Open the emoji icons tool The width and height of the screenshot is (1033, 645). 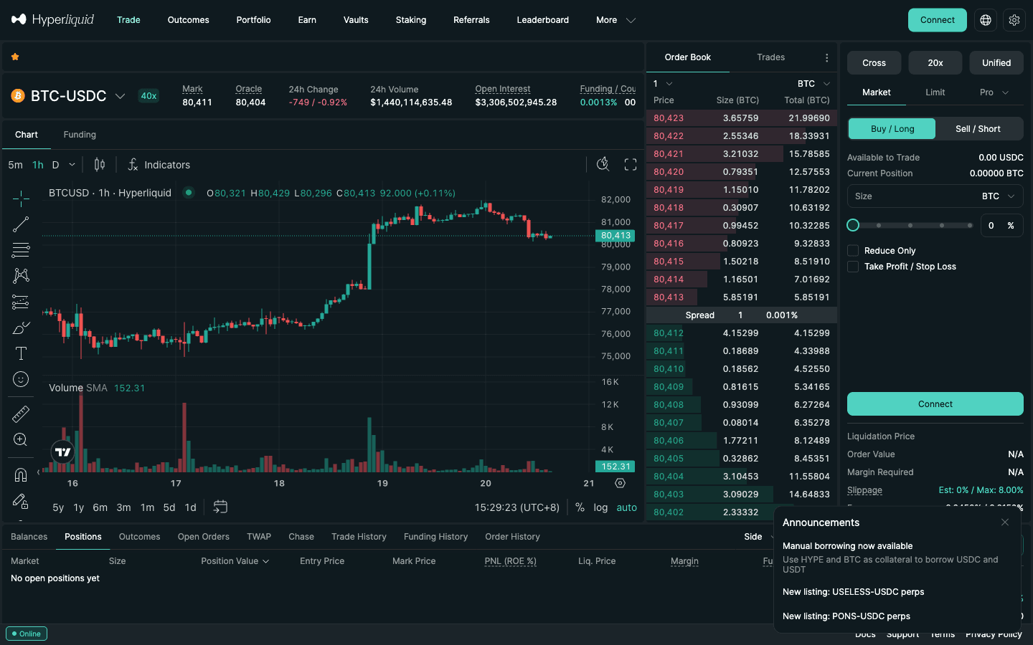[21, 379]
